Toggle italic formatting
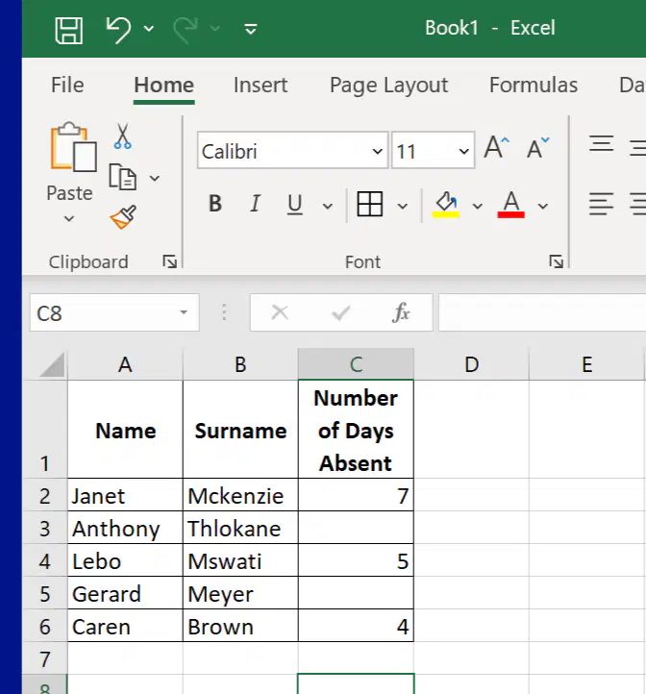Viewport: 646px width, 694px height. [x=256, y=204]
